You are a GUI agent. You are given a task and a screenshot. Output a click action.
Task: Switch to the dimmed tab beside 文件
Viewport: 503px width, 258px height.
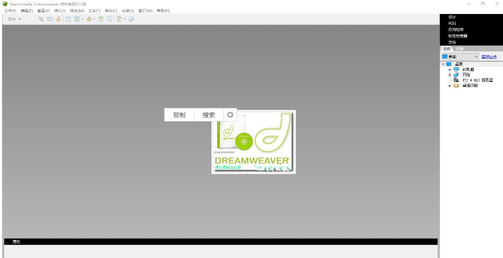coord(460,49)
